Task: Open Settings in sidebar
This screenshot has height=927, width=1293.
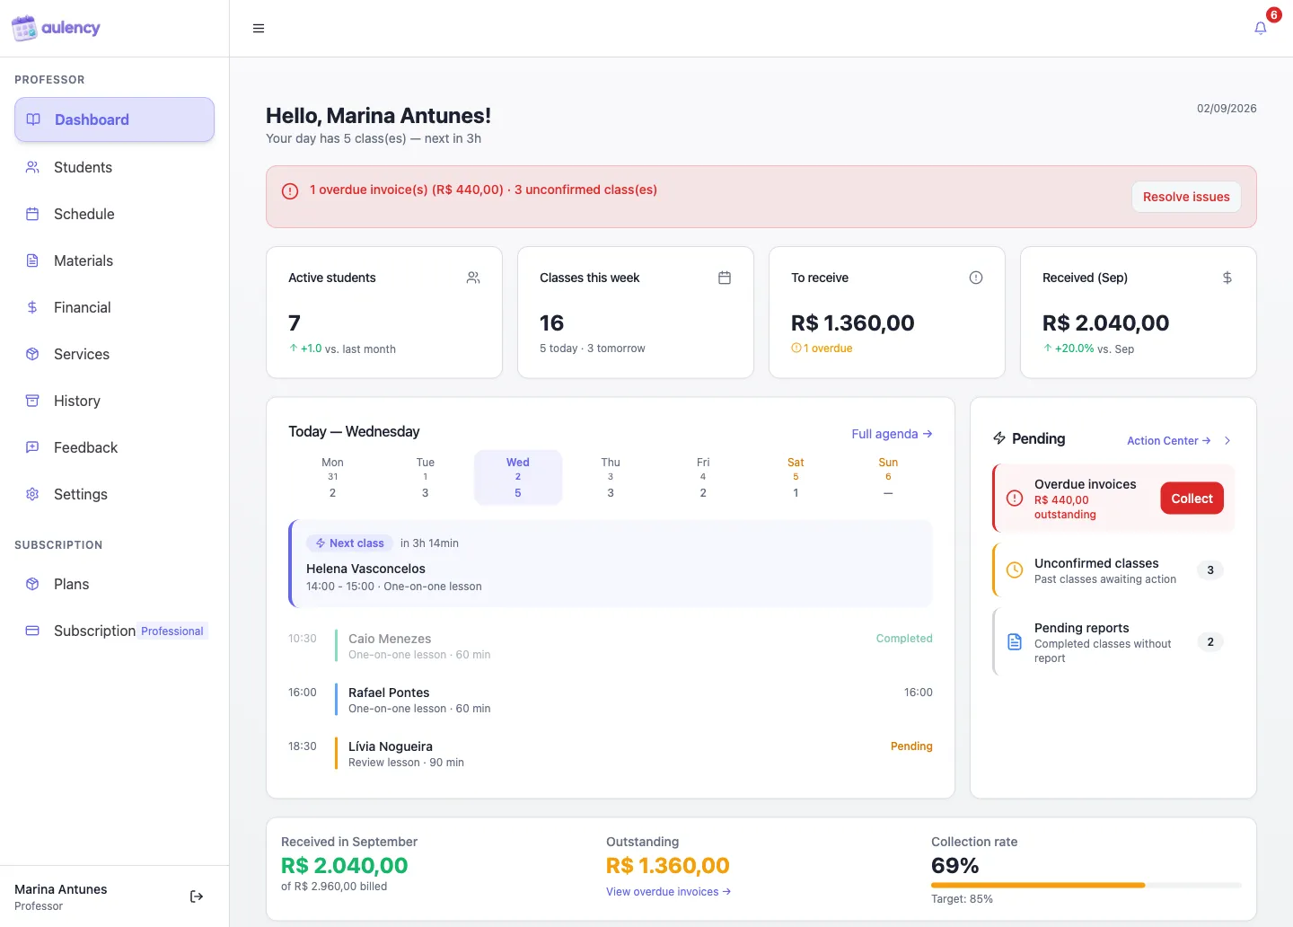Action: click(114, 494)
